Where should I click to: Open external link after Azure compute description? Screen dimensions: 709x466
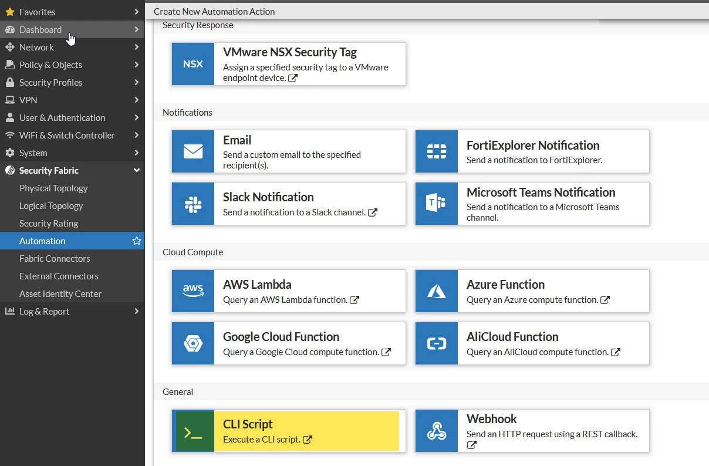coord(605,300)
